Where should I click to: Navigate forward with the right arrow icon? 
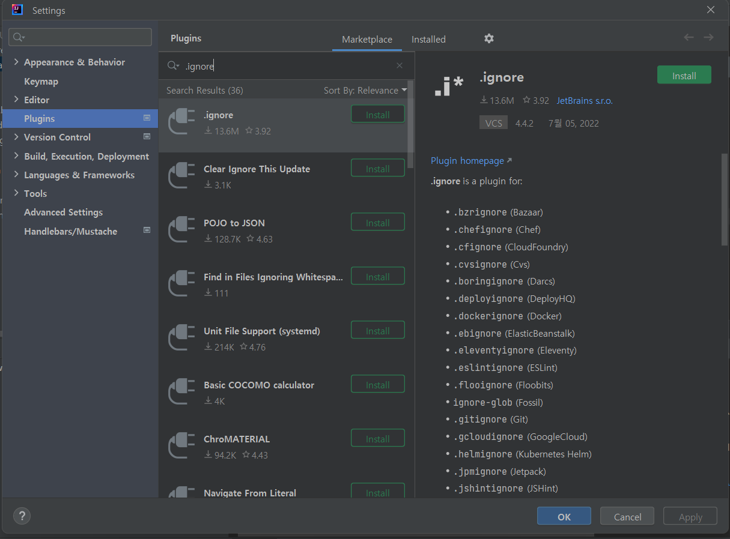pyautogui.click(x=708, y=37)
